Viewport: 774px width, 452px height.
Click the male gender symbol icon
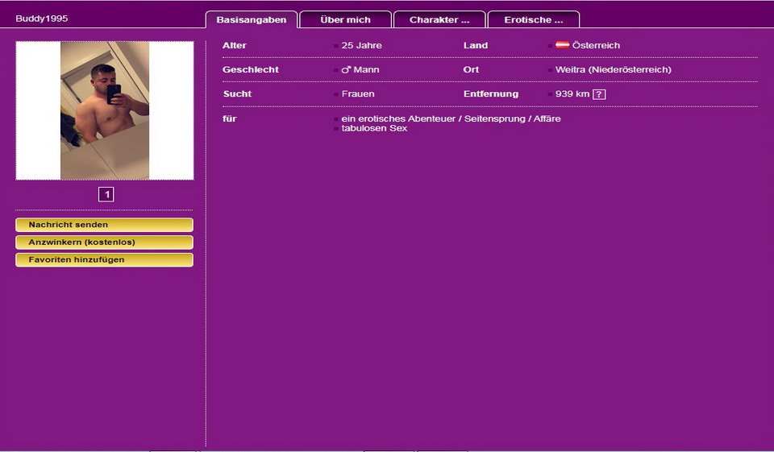coord(346,70)
